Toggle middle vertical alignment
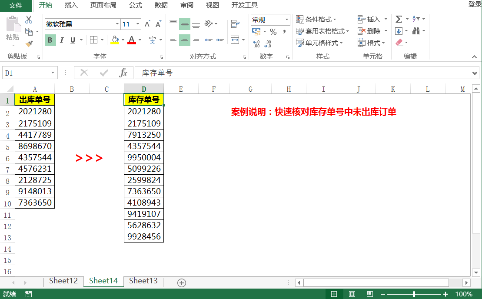Image resolution: width=482 pixels, height=299 pixels. pyautogui.click(x=185, y=24)
